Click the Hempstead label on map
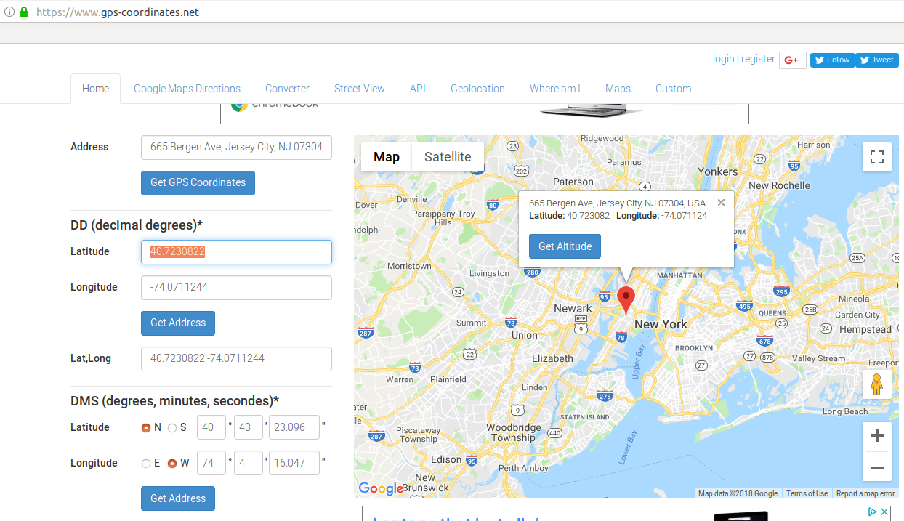This screenshot has height=521, width=904. pos(865,329)
